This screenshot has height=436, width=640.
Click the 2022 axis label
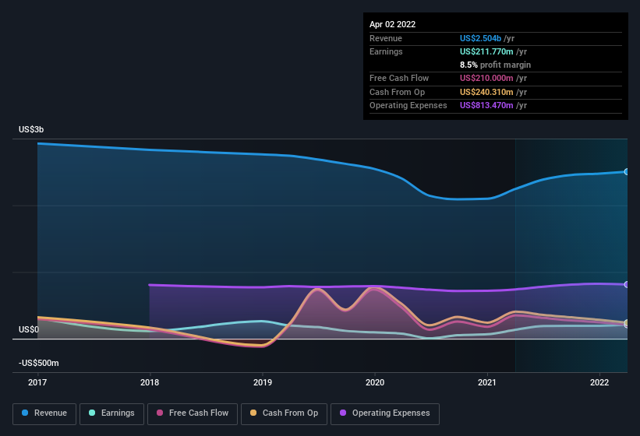pyautogui.click(x=599, y=382)
